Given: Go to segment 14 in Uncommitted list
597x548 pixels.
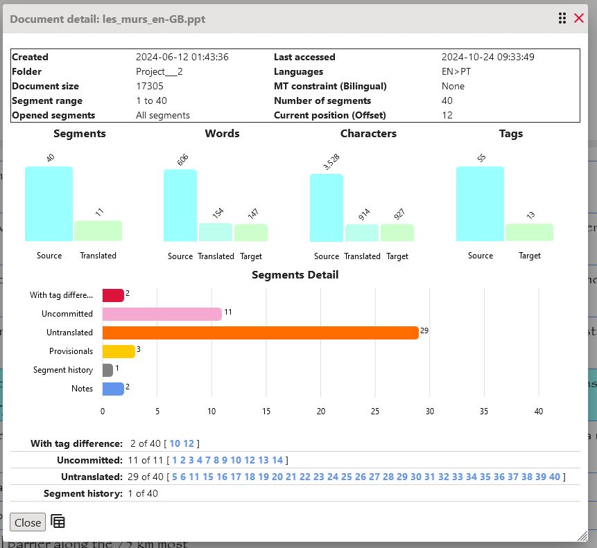Looking at the screenshot, I should point(277,460).
